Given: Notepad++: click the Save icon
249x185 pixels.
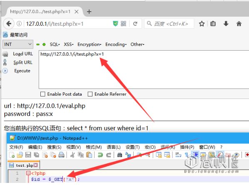Looking at the screenshot, I should [28, 155].
